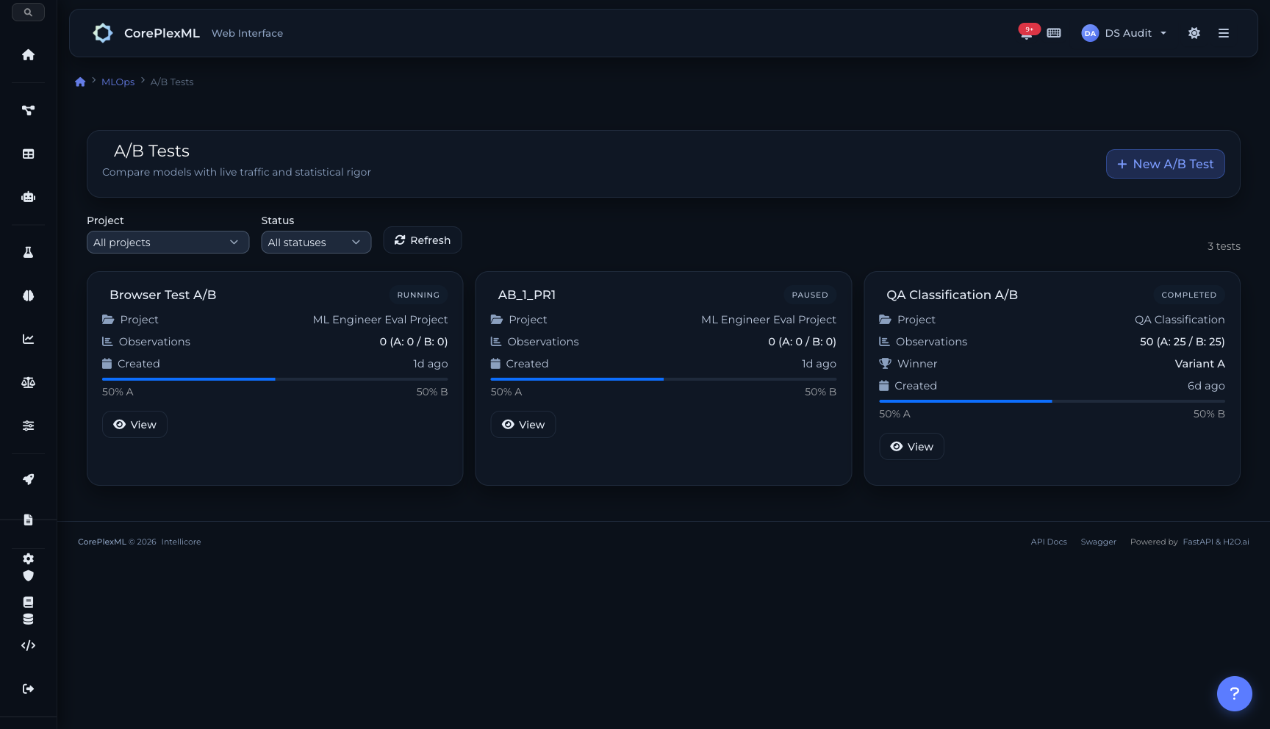The image size is (1270, 729).
Task: Open the AutoML robot icon
Action: coord(28,196)
